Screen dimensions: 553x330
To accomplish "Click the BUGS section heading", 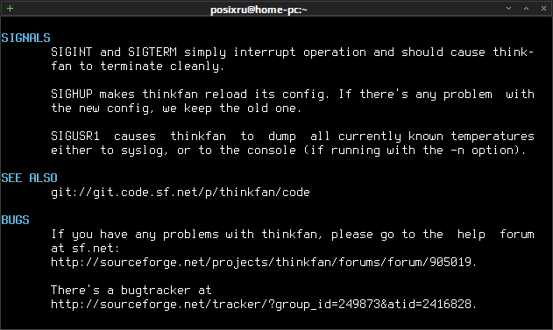I will click(x=15, y=220).
